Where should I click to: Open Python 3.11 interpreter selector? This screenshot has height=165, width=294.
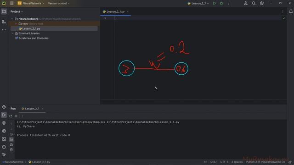pos(265,162)
